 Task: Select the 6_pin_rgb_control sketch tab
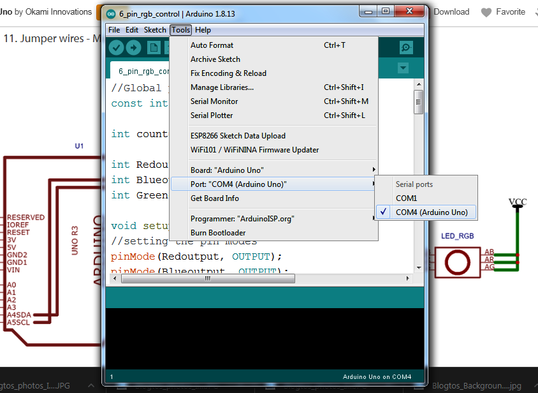pyautogui.click(x=140, y=70)
